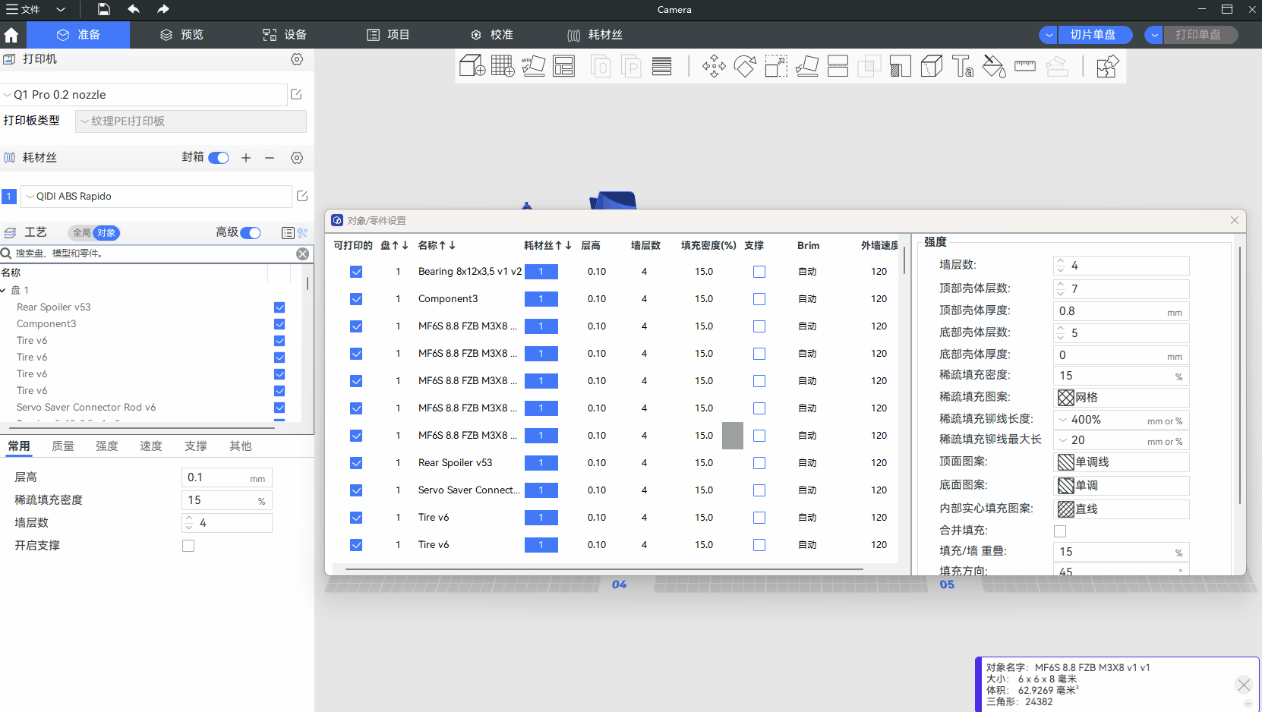This screenshot has width=1262, height=712.
Task: Select the Auto orient tool
Action: (533, 67)
